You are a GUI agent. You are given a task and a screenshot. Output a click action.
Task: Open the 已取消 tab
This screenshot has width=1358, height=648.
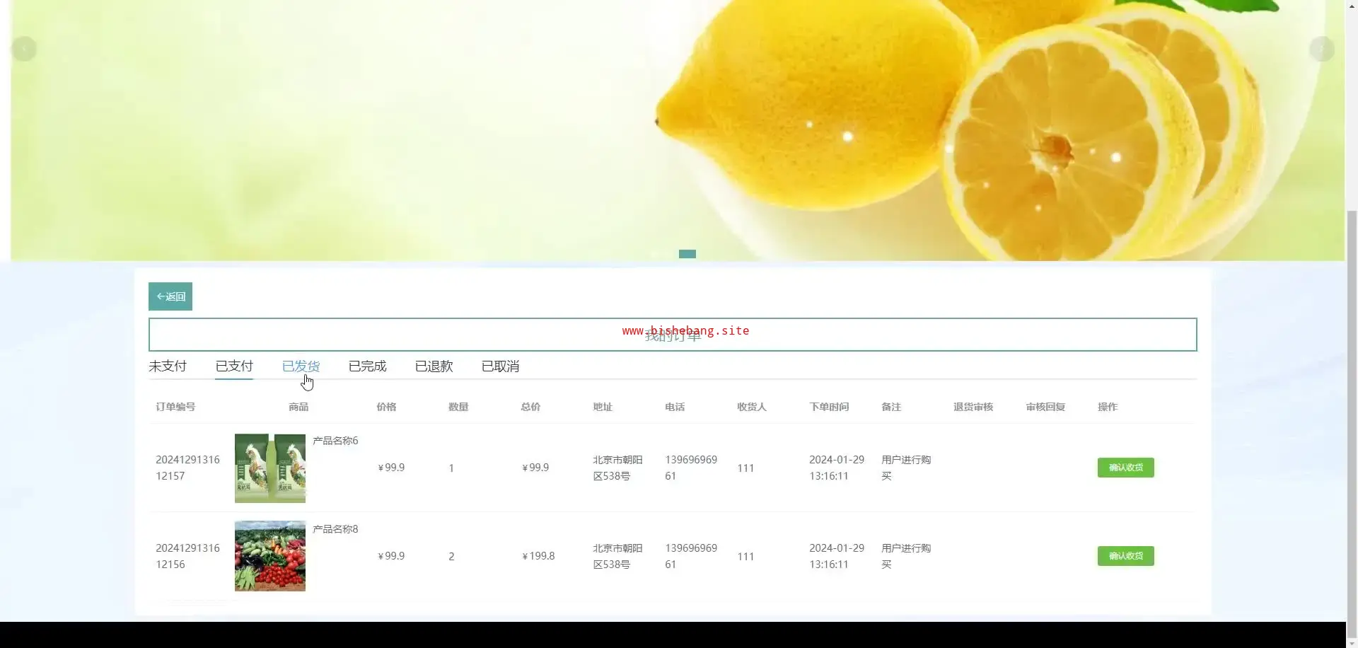pyautogui.click(x=500, y=366)
